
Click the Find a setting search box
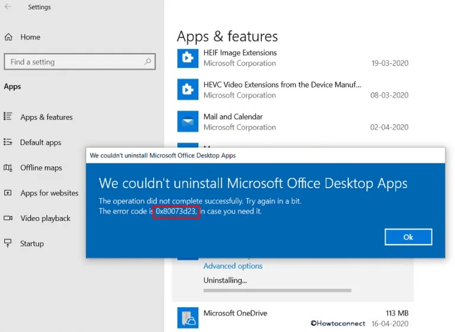[80, 62]
